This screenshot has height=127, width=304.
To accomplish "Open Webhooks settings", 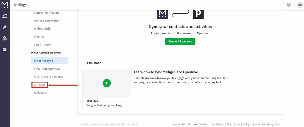I will [x=41, y=93].
